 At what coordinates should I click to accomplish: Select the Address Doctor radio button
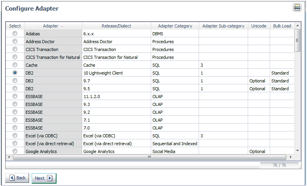pyautogui.click(x=15, y=41)
